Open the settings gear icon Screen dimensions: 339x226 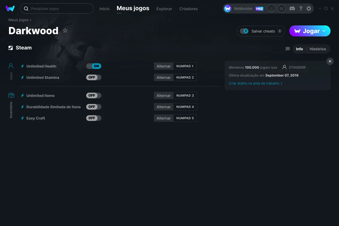click(309, 9)
